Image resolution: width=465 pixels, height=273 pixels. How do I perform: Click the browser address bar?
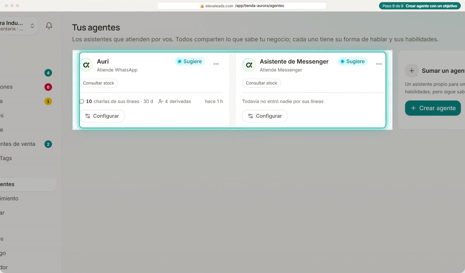point(242,6)
